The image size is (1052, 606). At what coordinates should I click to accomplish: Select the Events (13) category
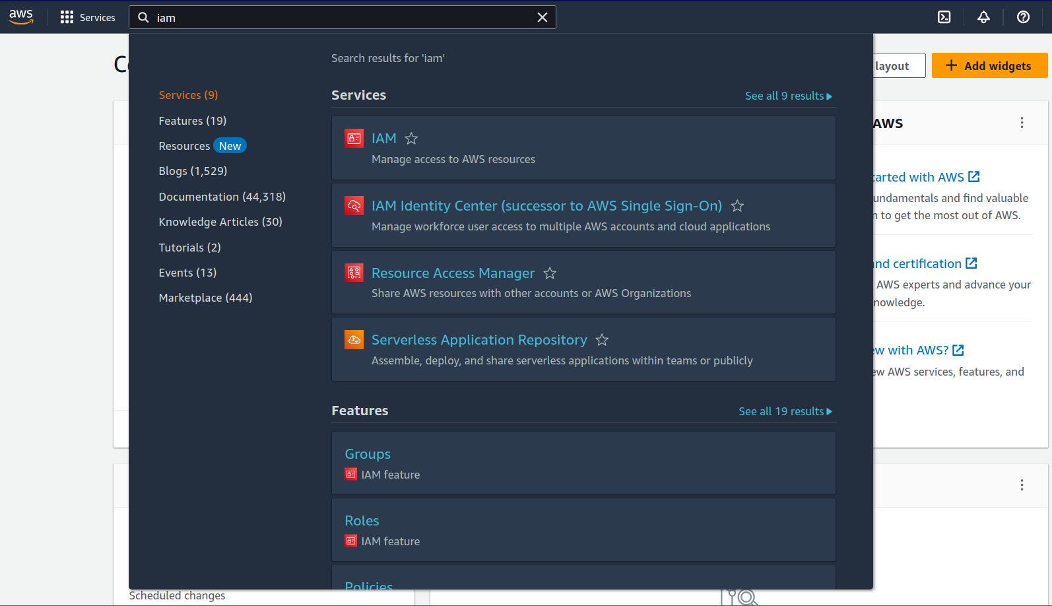[187, 273]
